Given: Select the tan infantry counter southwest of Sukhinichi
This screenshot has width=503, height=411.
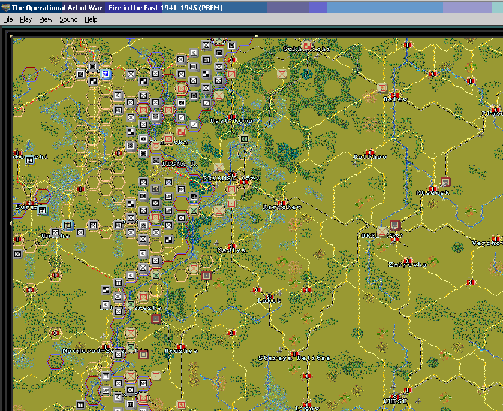Looking at the screenshot, I should [282, 74].
